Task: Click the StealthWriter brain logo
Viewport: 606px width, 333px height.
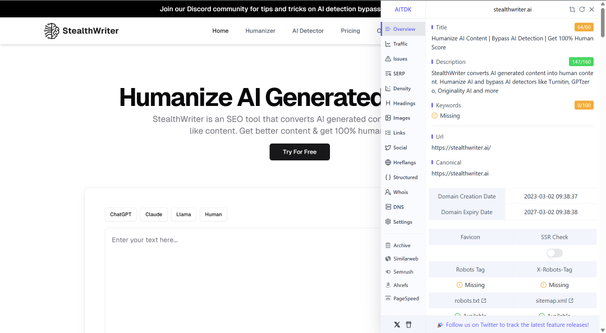Action: tap(52, 31)
